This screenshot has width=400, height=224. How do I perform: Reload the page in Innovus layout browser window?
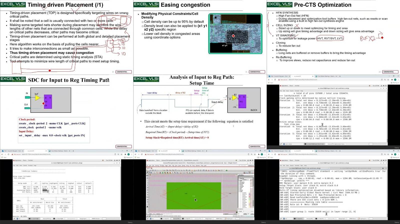tap(142, 154)
